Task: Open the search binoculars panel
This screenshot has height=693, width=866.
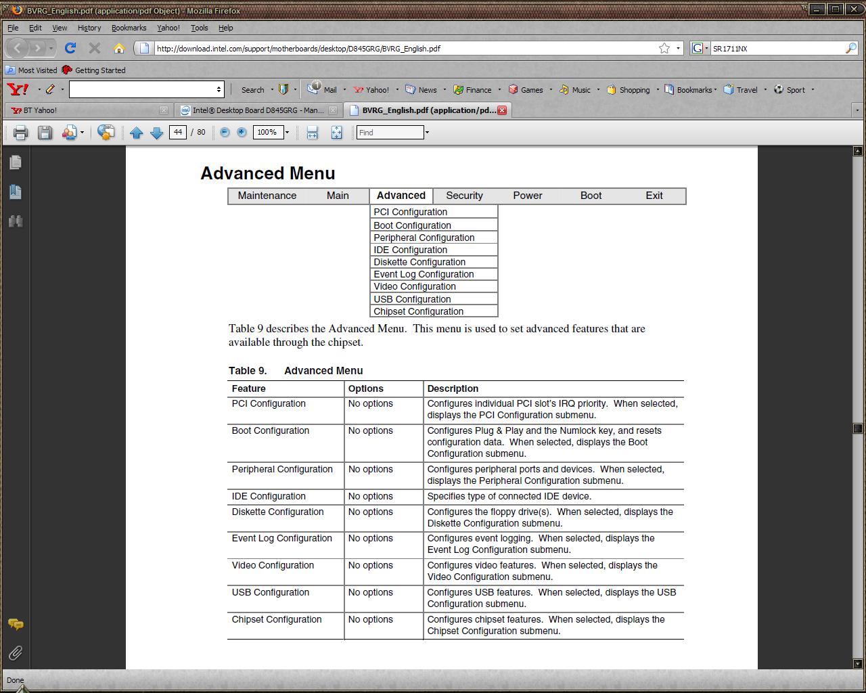Action: (x=16, y=221)
